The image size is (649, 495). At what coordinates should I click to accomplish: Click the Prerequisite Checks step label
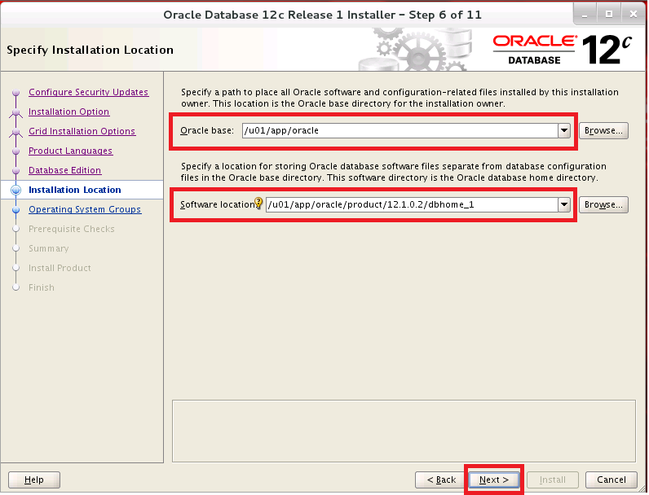[x=72, y=229]
